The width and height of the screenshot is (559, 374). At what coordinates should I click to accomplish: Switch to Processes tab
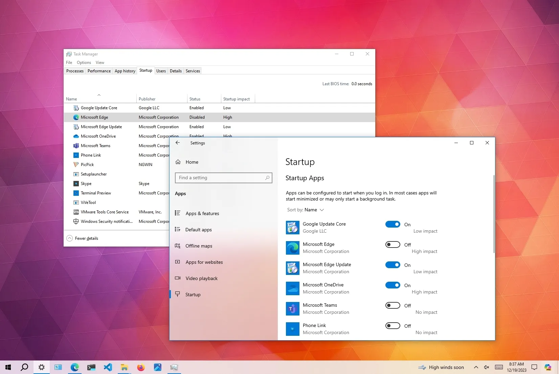click(x=75, y=71)
